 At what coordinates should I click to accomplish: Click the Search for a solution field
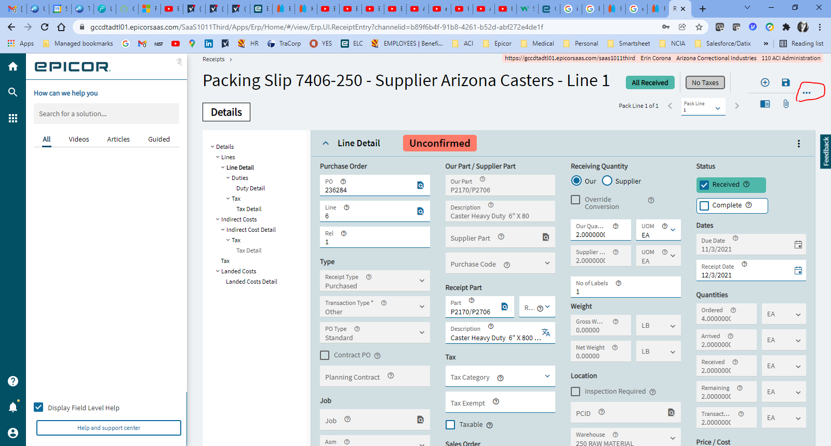(x=106, y=114)
